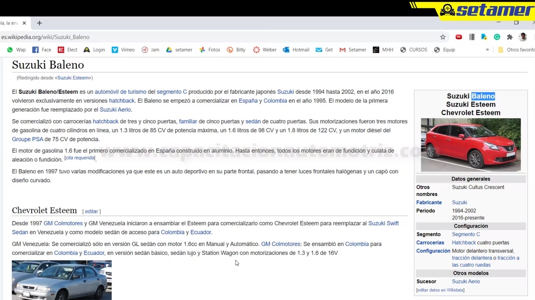Click the Grammarly extension icon
The image size is (535, 300).
click(497, 37)
